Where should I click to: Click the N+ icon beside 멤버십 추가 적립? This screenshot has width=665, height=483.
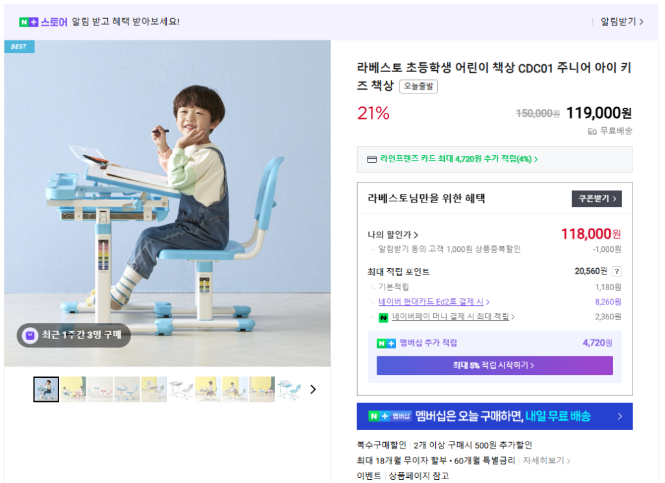pyautogui.click(x=386, y=343)
